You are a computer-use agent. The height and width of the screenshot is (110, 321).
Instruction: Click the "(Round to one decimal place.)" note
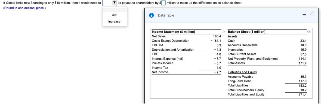24,8
